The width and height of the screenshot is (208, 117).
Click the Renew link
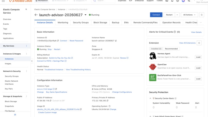tap(124, 58)
